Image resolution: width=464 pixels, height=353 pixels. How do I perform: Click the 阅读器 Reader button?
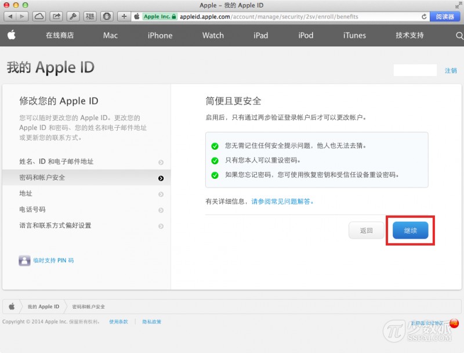coord(445,17)
